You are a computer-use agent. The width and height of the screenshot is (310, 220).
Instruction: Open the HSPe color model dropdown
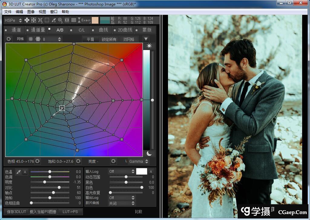(14, 20)
